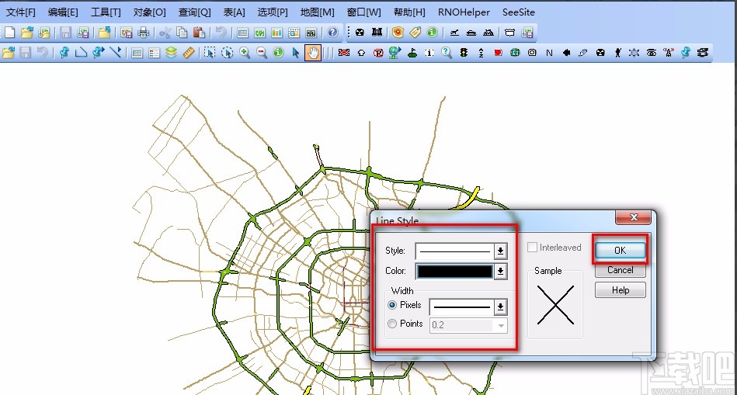Image resolution: width=737 pixels, height=395 pixels.
Task: Open the SeeSite menu
Action: (x=519, y=12)
